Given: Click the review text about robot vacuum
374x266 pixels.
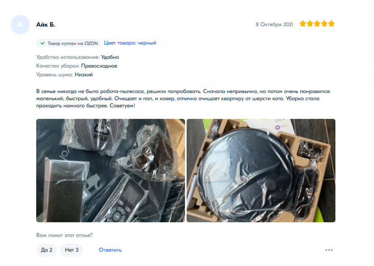Looking at the screenshot, I should [x=183, y=98].
